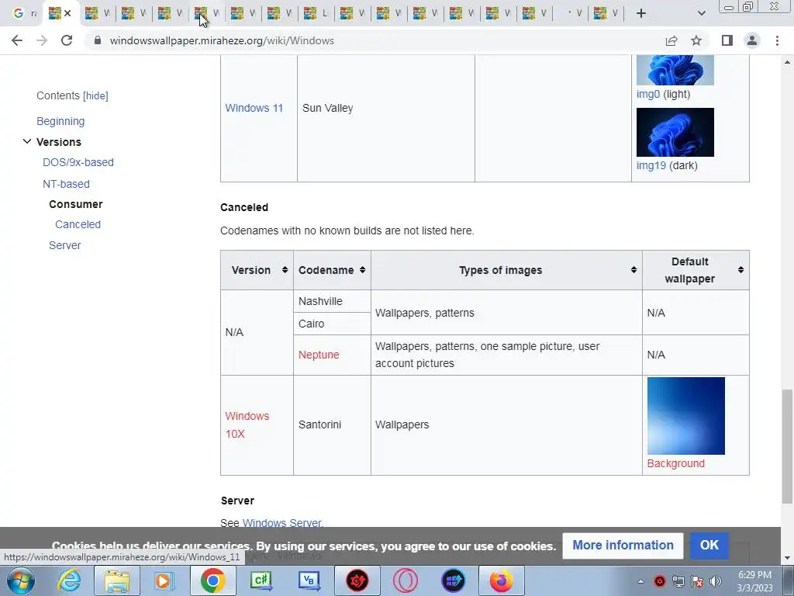794x596 pixels.
Task: Jump to Canceled in contents
Action: coord(78,224)
